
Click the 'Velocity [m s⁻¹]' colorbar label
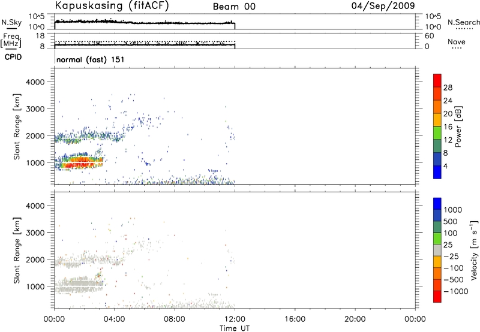tap(474, 250)
